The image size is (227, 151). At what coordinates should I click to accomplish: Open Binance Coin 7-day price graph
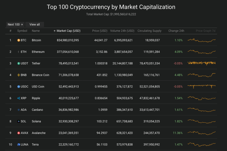(202, 75)
